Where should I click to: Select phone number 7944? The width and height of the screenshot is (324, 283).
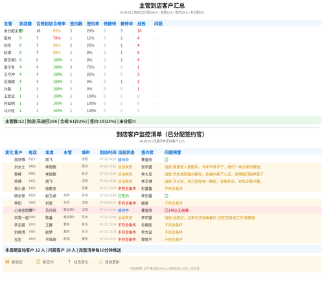point(32,203)
